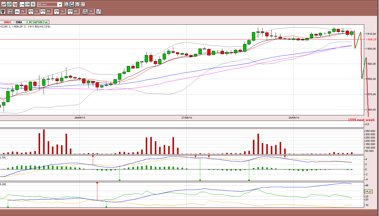Toggle the EMA 2 indicator
The height and width of the screenshot is (216, 379).
[43, 11]
